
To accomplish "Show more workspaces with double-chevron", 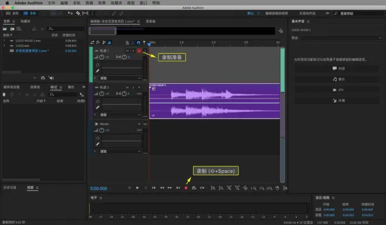I will coord(327,13).
